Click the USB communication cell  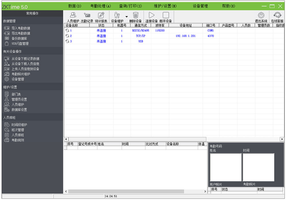click(141, 41)
